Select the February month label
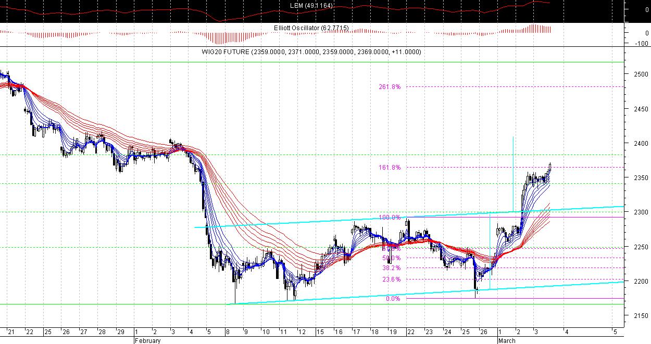This screenshot has height=344, width=651. tap(148, 340)
